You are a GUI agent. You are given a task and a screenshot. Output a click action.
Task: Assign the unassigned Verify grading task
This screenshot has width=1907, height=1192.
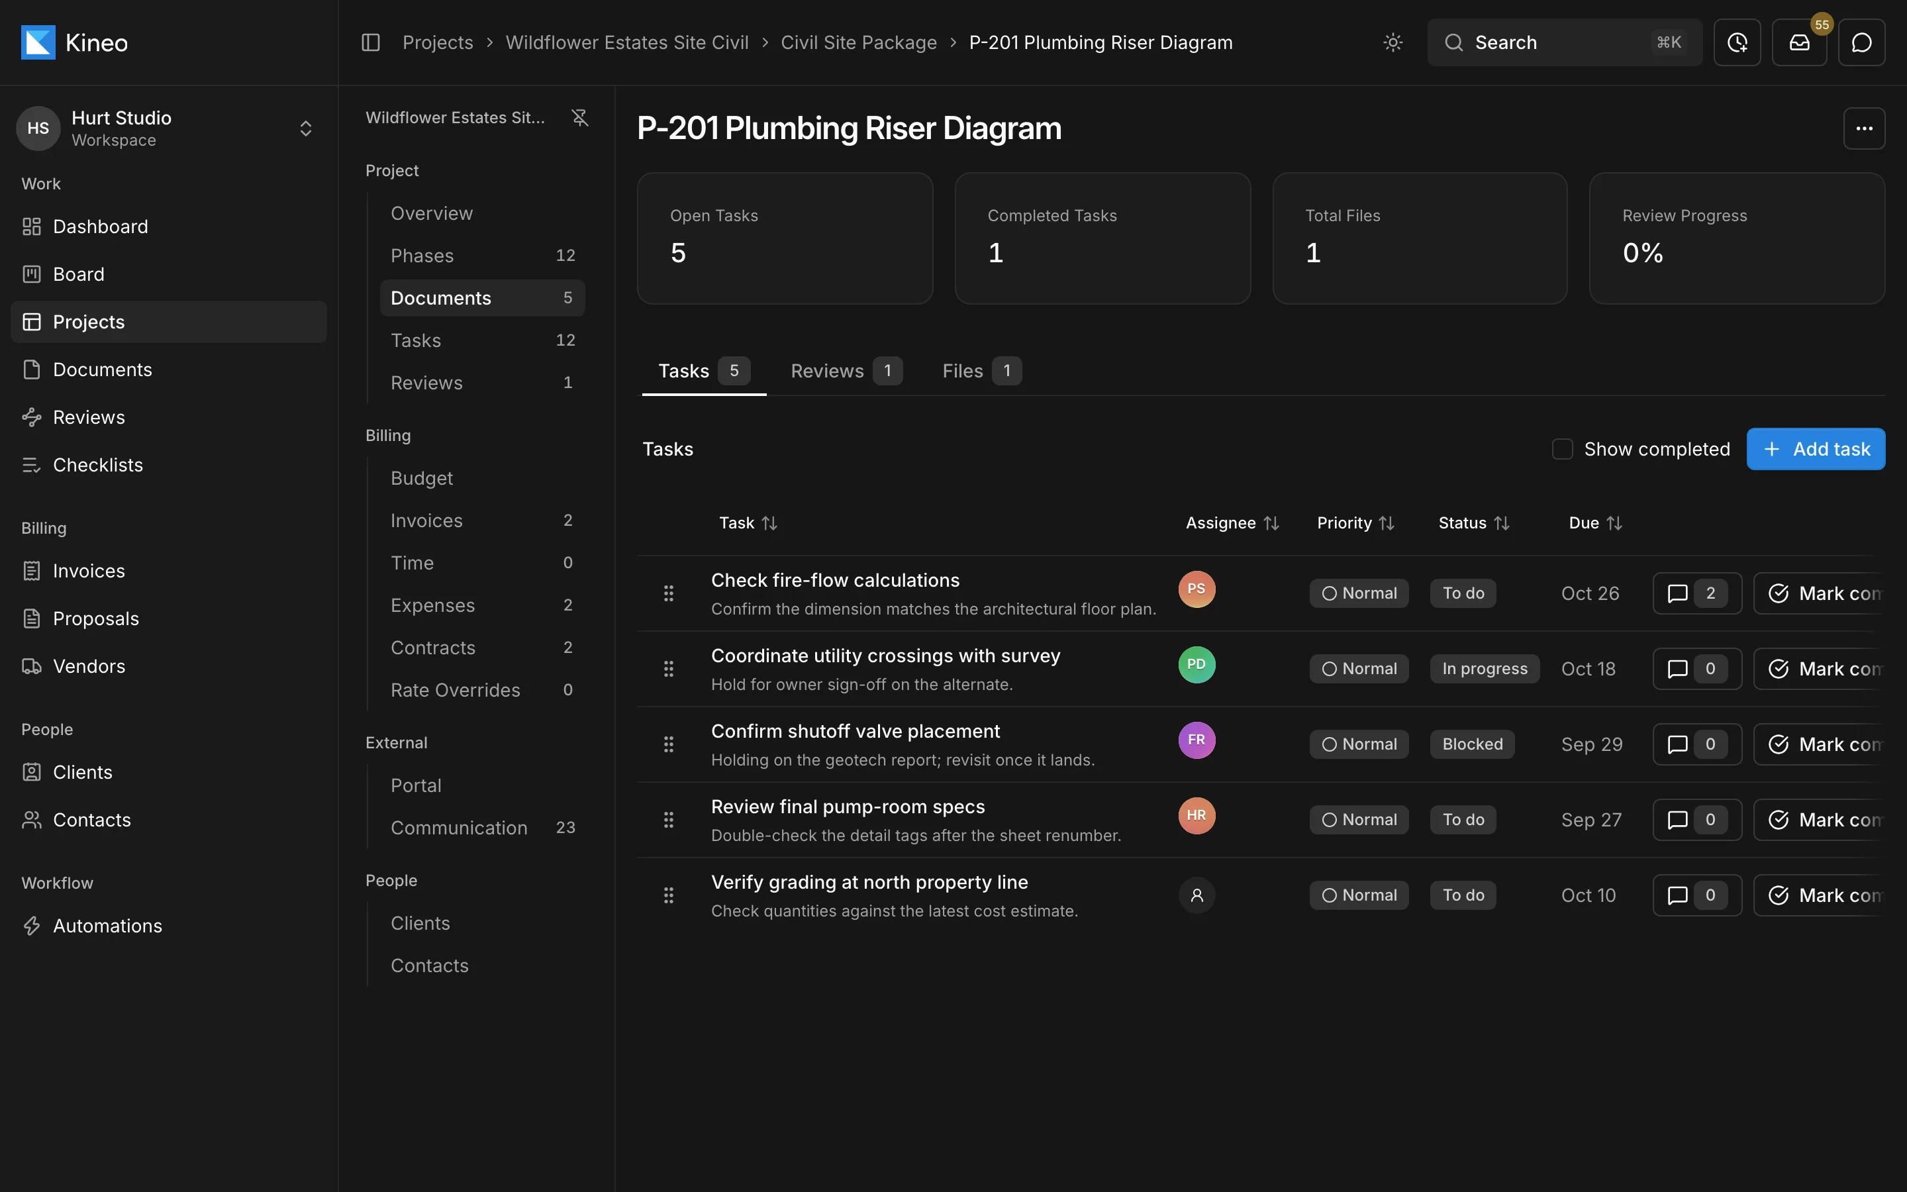click(1197, 895)
